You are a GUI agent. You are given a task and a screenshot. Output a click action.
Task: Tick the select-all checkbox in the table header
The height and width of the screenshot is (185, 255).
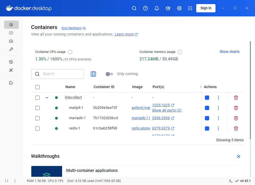(x=37, y=87)
